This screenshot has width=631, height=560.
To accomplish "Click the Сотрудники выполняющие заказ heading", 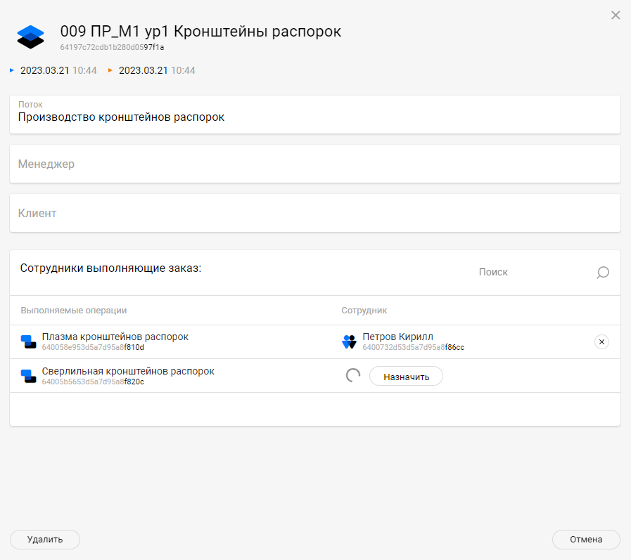I will click(110, 268).
